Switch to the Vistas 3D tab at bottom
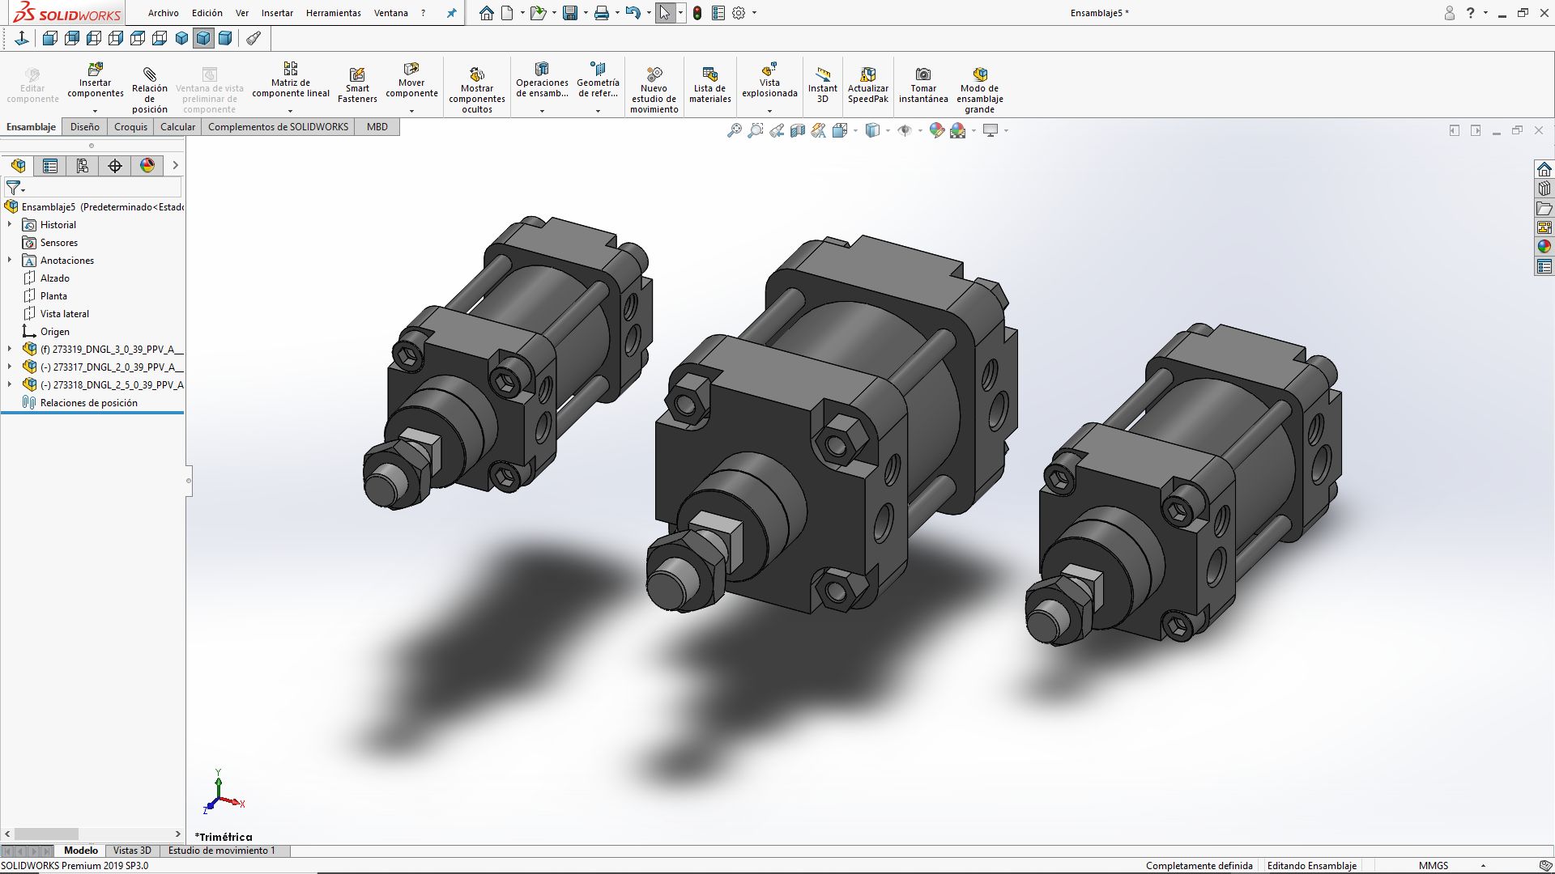1555x874 pixels. click(132, 851)
